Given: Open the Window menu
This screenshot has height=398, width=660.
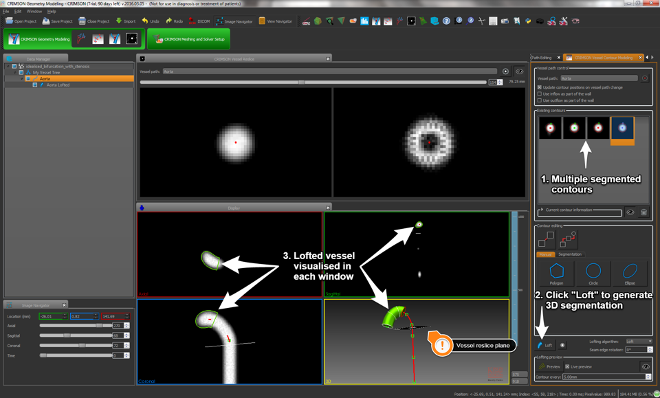Looking at the screenshot, I should 34,12.
